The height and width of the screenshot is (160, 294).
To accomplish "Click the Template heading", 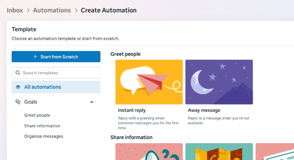I will 24,29.
